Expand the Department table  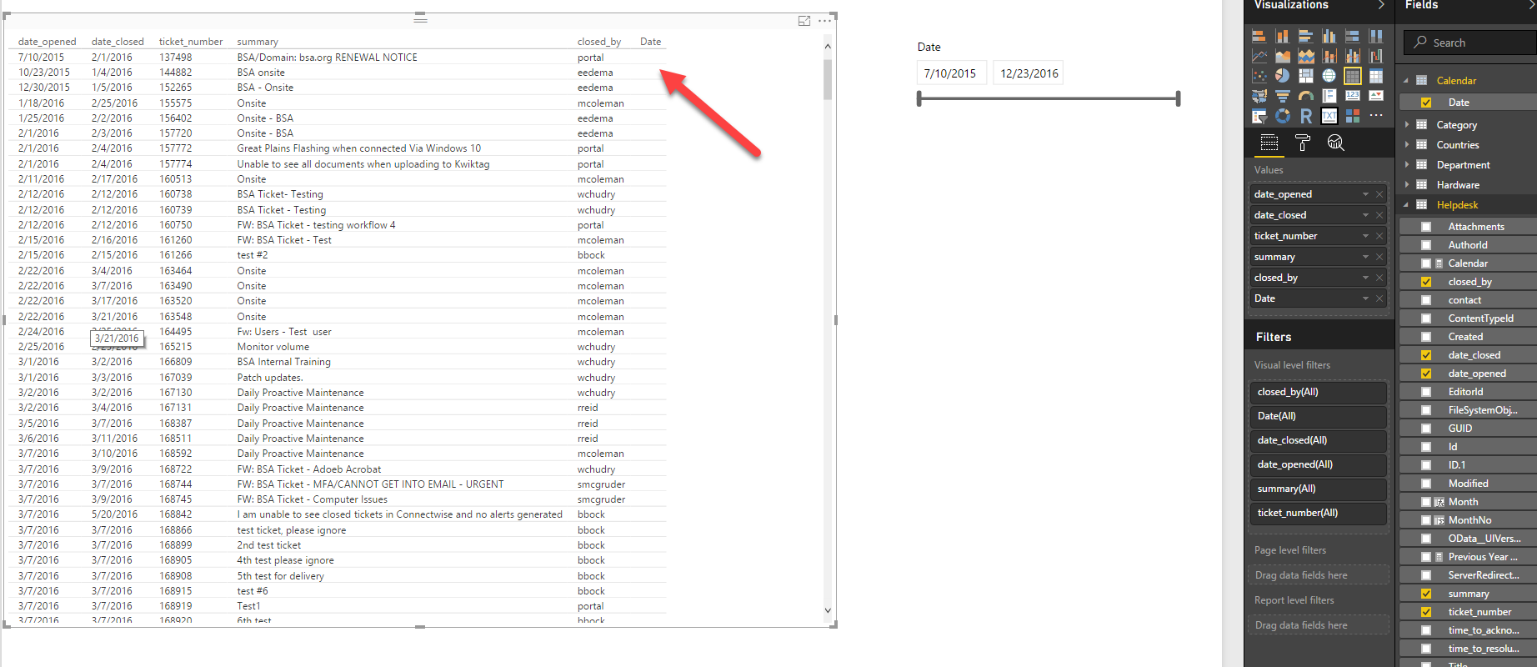[x=1407, y=164]
